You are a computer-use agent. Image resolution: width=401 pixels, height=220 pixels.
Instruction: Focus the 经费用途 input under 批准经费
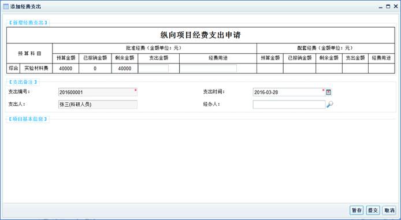[x=208, y=69]
